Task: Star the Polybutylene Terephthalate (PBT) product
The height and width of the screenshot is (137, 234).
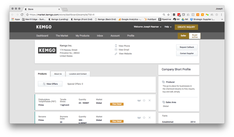Action: (x=144, y=100)
